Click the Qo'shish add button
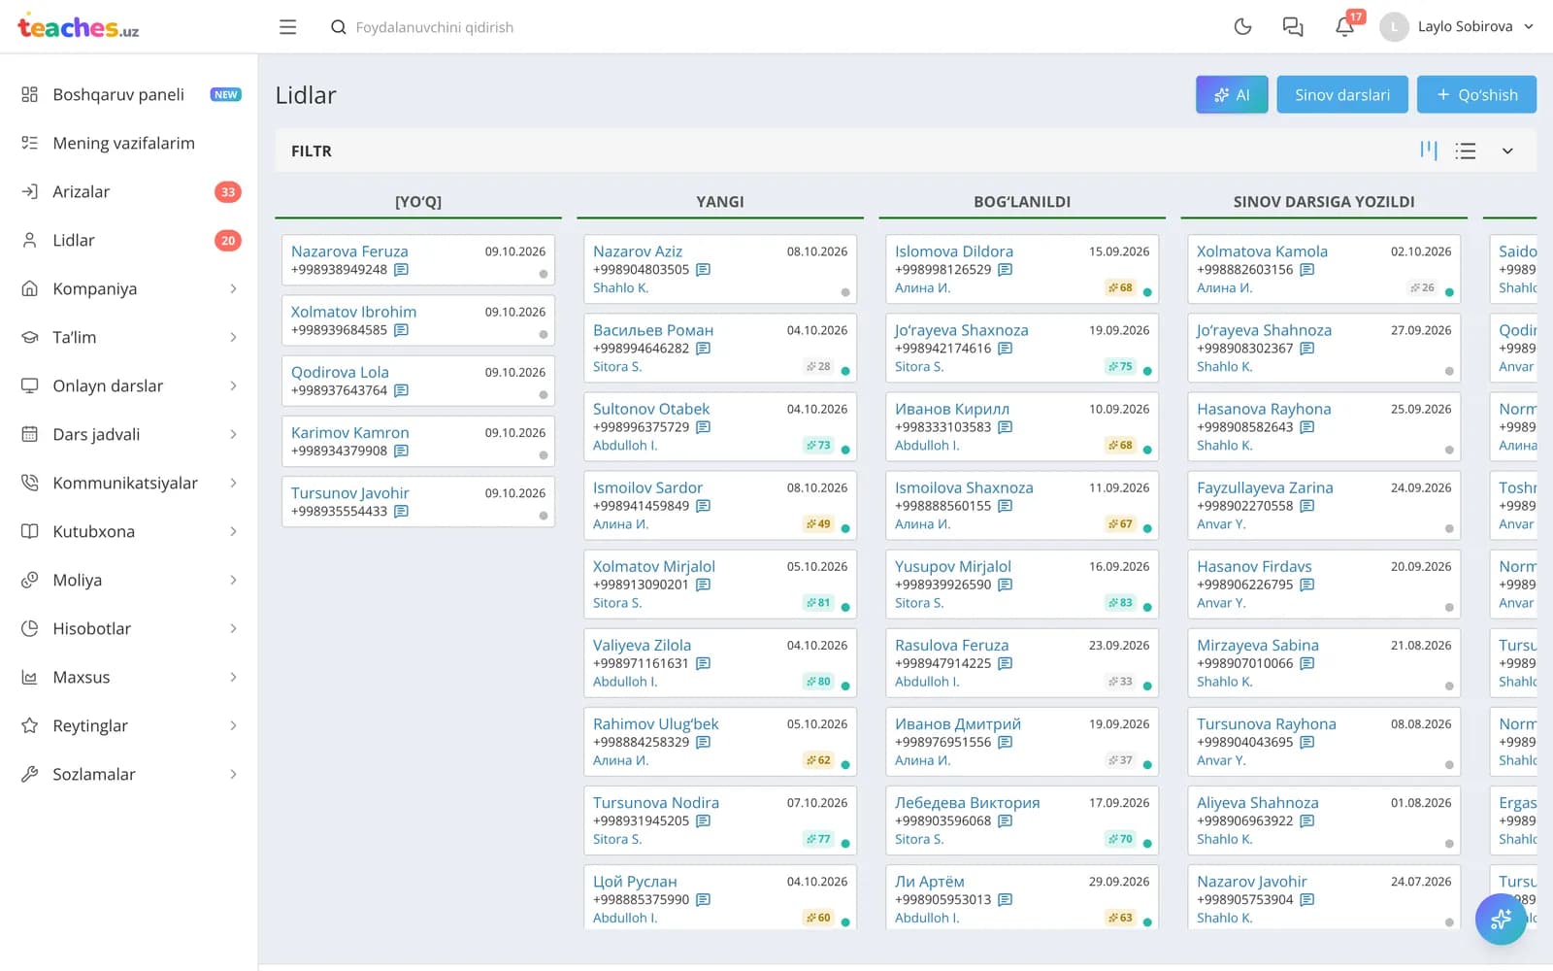This screenshot has height=971, width=1553. (x=1476, y=94)
